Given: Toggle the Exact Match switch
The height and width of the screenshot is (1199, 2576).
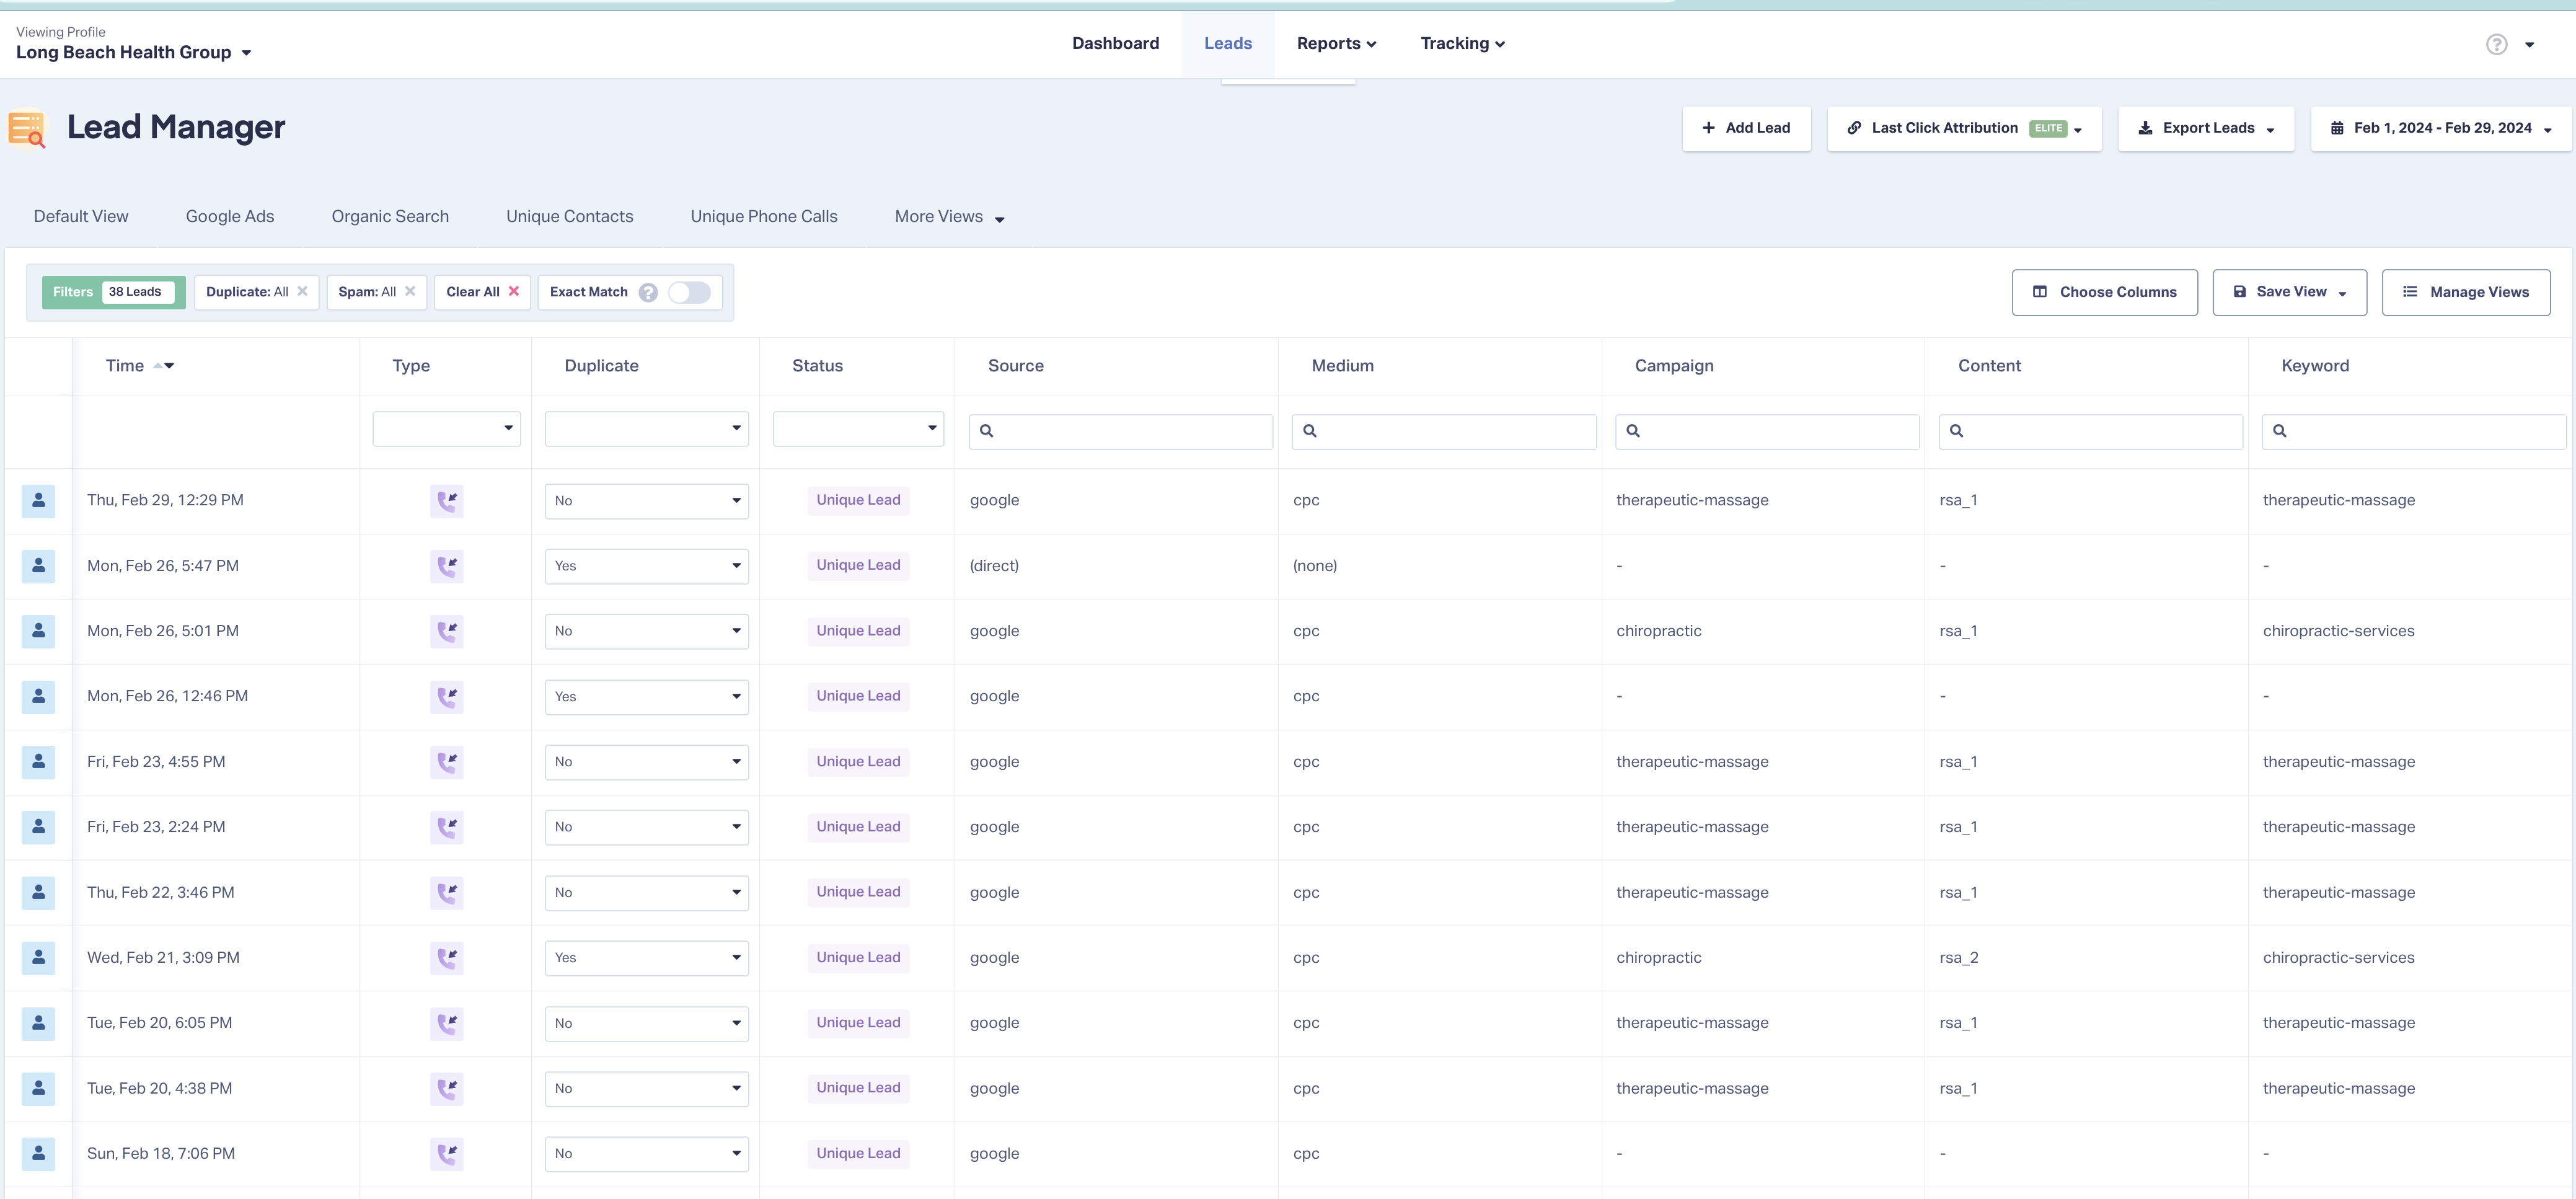Looking at the screenshot, I should click(689, 292).
